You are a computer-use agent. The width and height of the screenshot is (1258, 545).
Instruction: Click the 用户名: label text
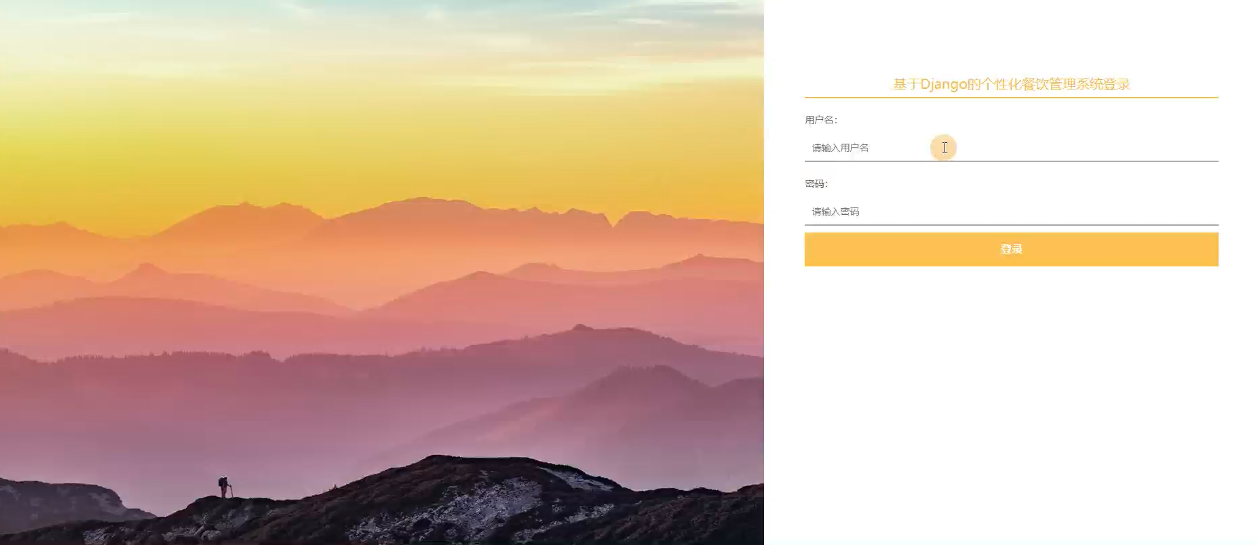pyautogui.click(x=821, y=120)
